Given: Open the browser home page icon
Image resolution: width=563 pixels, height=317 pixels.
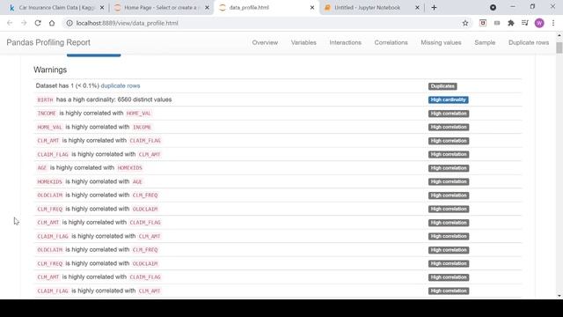Looking at the screenshot, I should click(52, 23).
